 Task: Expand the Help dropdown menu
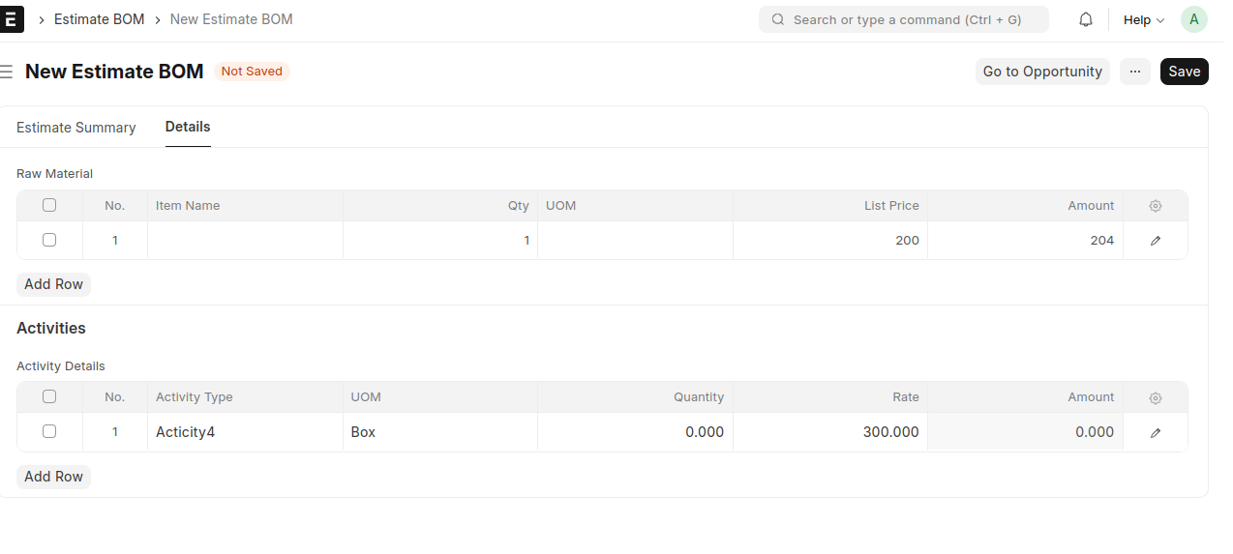point(1143,19)
